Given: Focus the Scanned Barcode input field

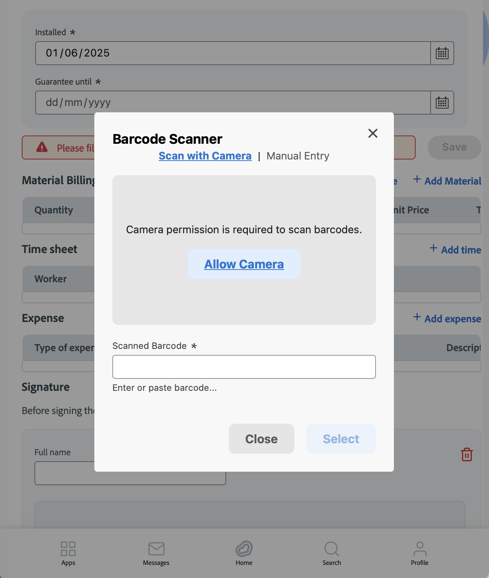Looking at the screenshot, I should 244,367.
